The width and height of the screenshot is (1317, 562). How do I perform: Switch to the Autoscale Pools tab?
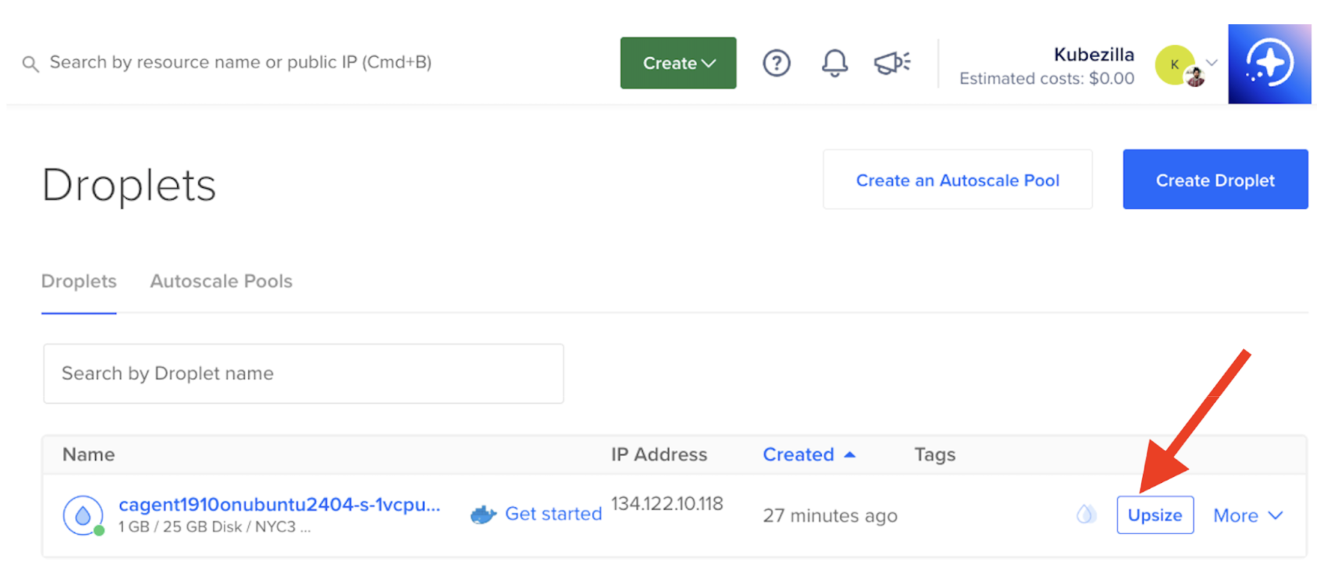221,281
